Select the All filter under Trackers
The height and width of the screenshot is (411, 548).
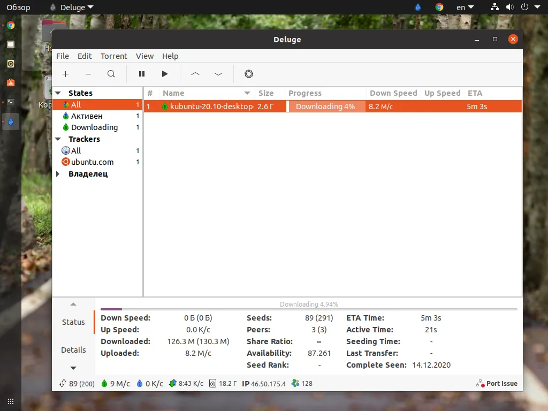point(97,150)
